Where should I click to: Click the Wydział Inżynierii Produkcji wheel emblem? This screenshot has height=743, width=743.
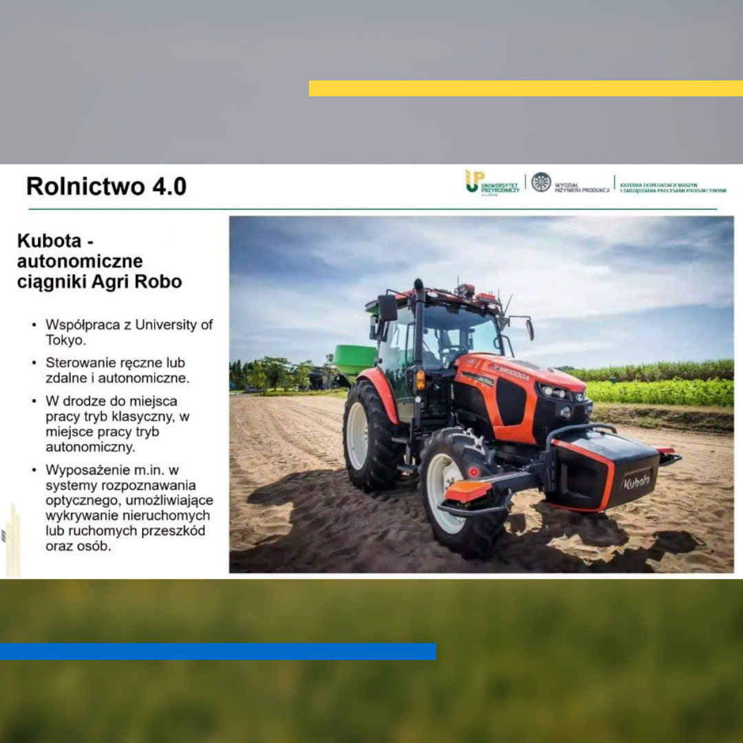coord(541,182)
